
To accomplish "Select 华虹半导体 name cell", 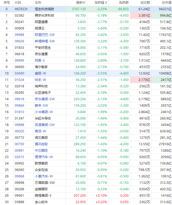I will pos(43,118).
